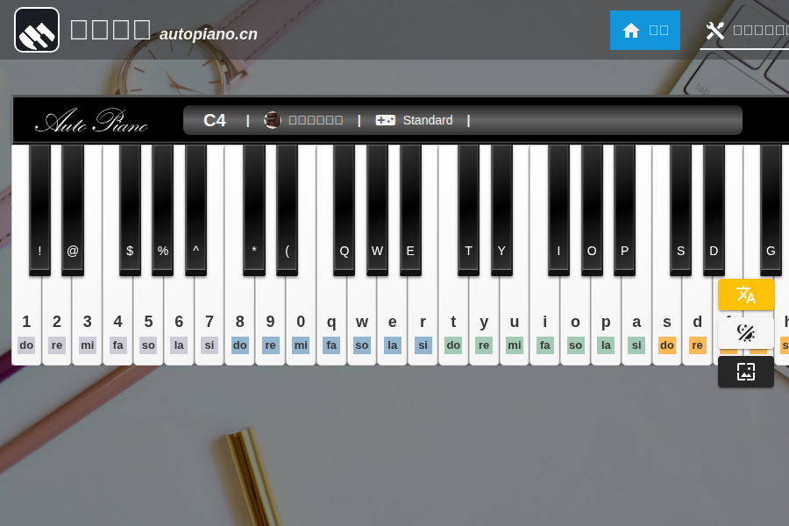Select the round instrument icon in the piano bar

[x=273, y=120]
